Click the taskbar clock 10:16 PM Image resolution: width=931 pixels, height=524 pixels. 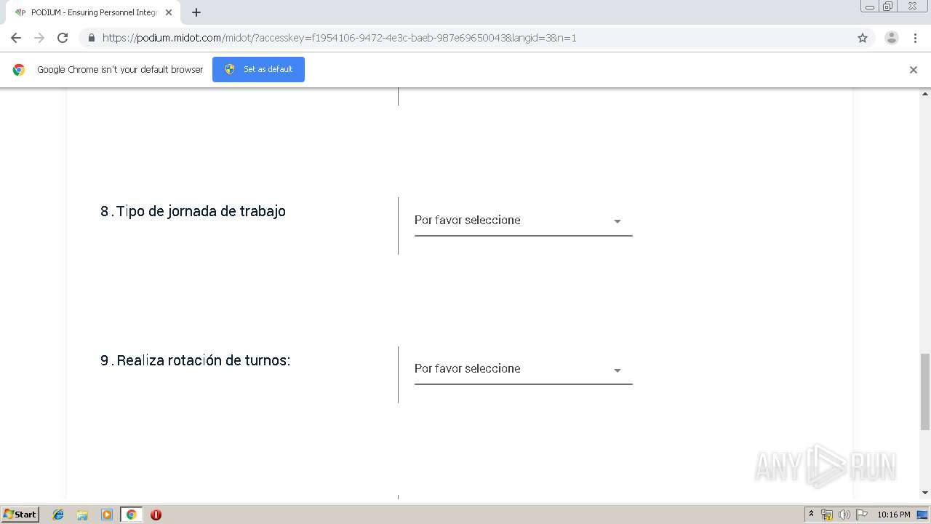[894, 515]
